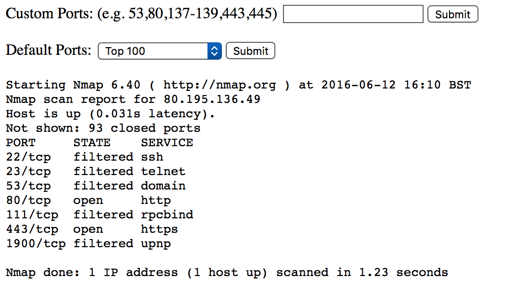This screenshot has width=516, height=303.
Task: Click the Default Ports label
Action: [x=48, y=50]
